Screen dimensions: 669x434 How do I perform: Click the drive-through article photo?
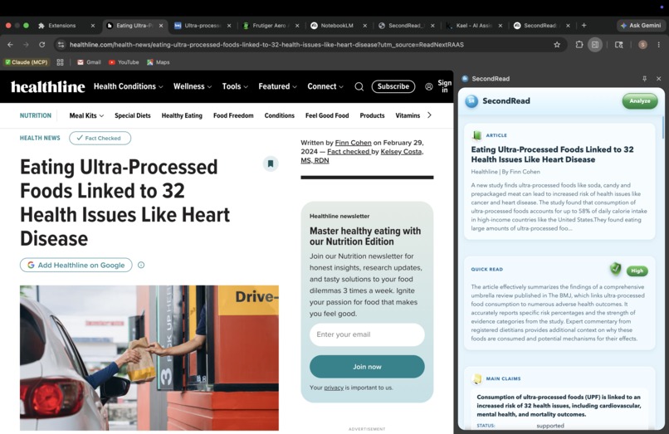149,358
